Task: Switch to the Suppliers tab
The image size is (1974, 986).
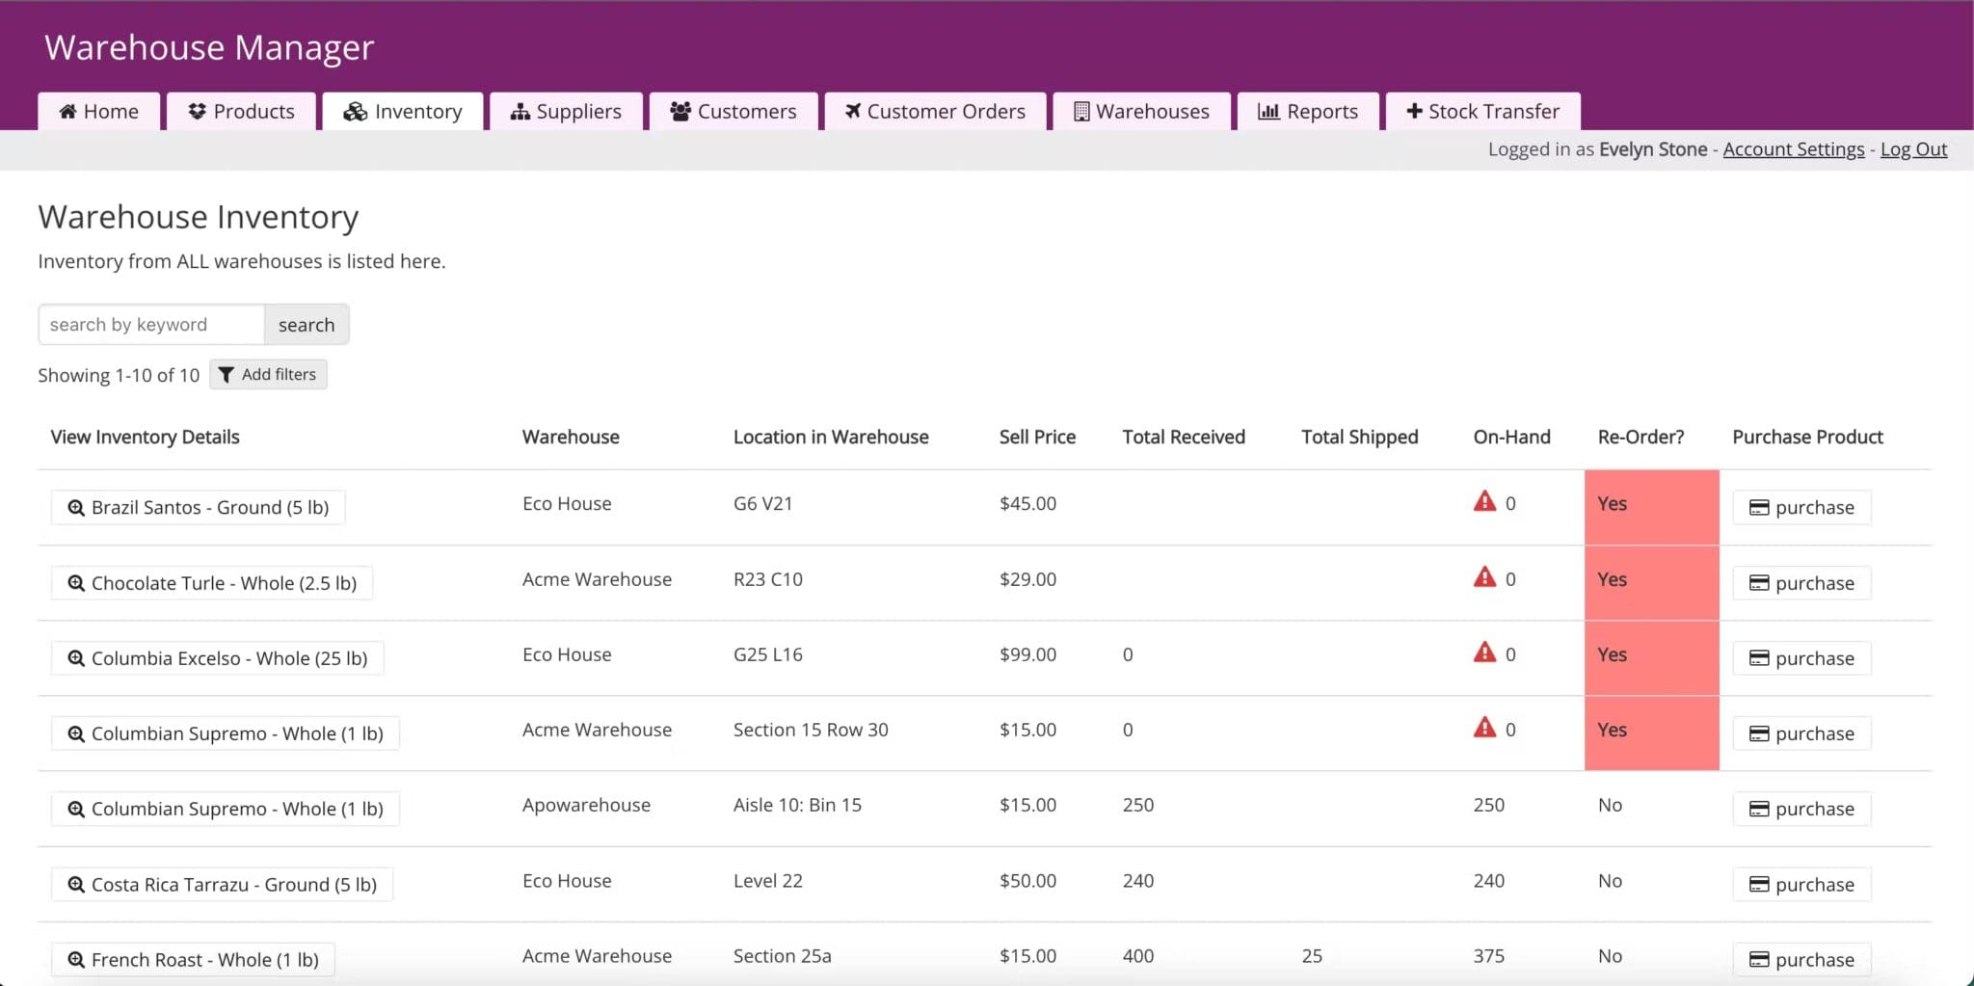Action: (567, 111)
